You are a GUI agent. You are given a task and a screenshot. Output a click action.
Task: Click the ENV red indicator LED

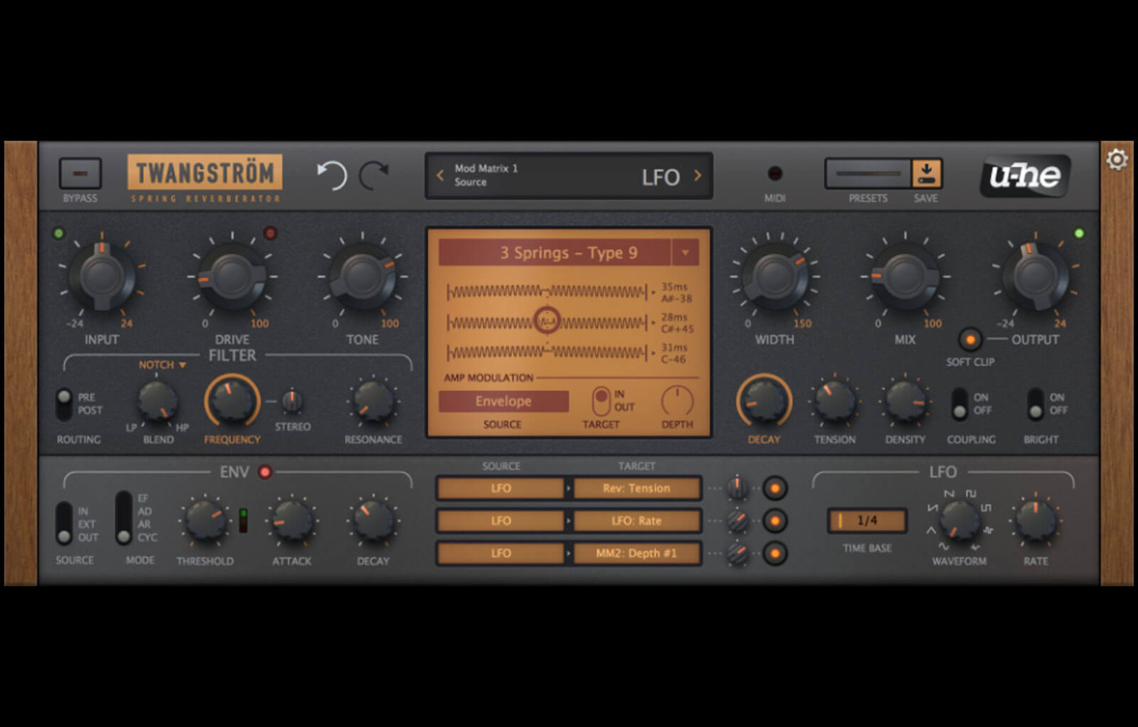point(265,472)
